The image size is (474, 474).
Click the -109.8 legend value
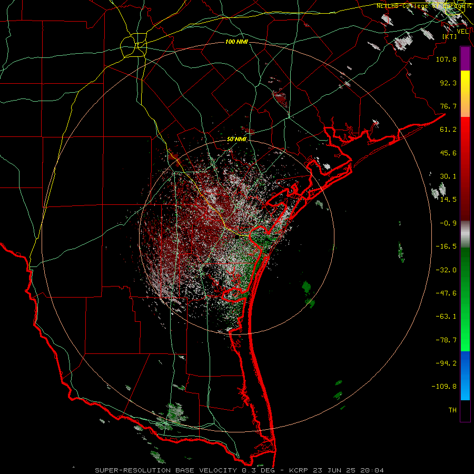(x=444, y=387)
